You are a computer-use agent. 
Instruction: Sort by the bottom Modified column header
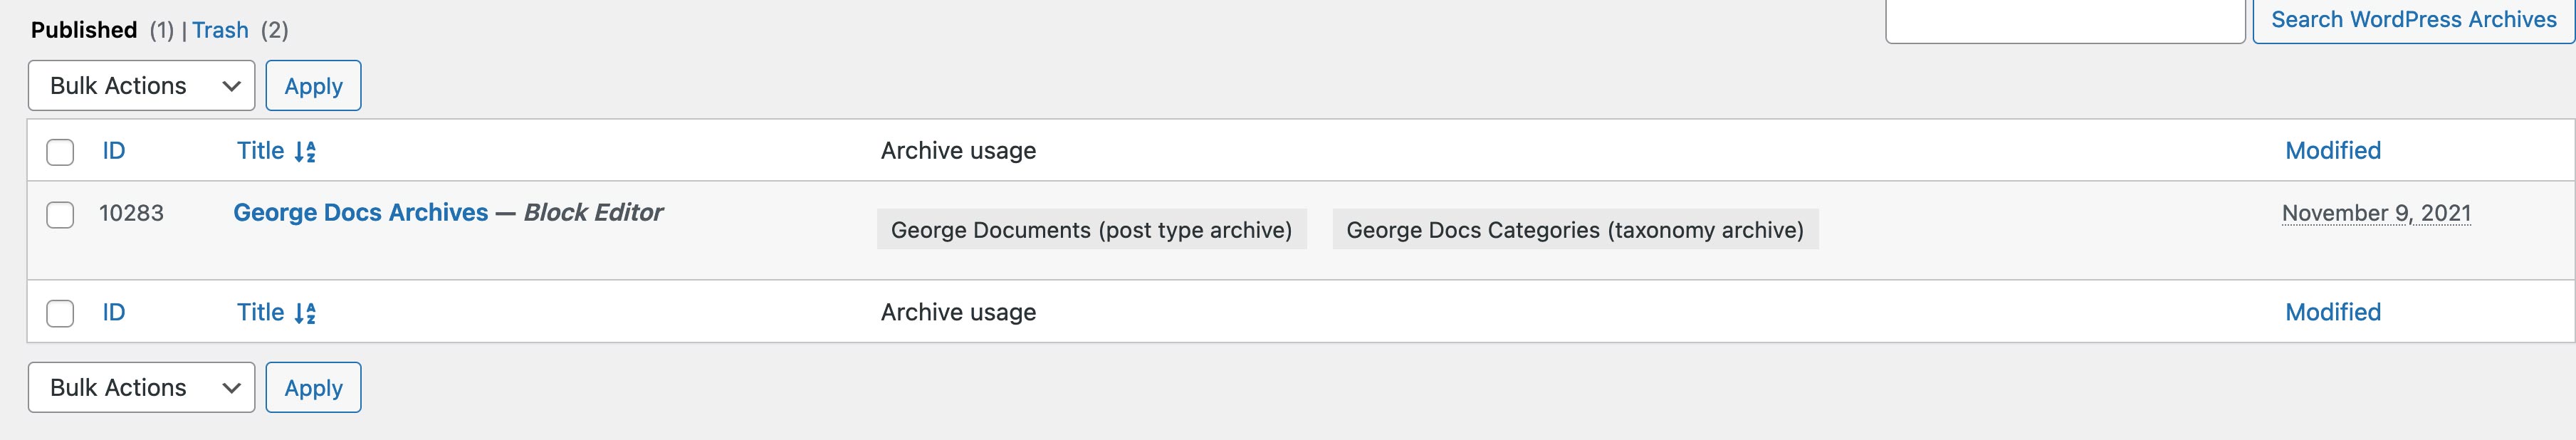tap(2333, 312)
